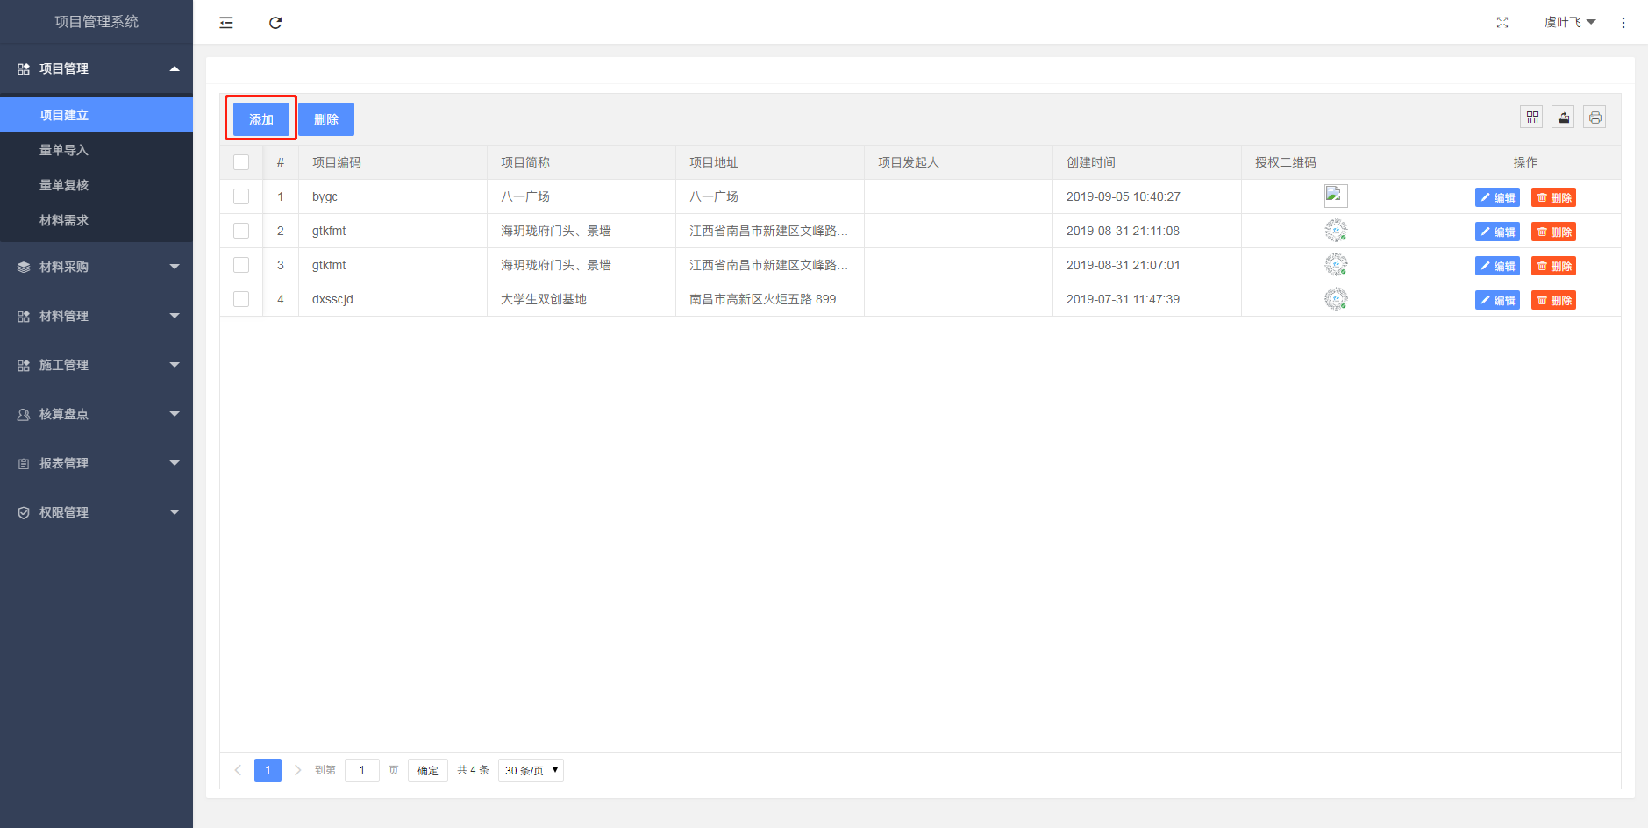1648x828 pixels.
Task: Open 材料需求 menu item
Action: pos(96,220)
